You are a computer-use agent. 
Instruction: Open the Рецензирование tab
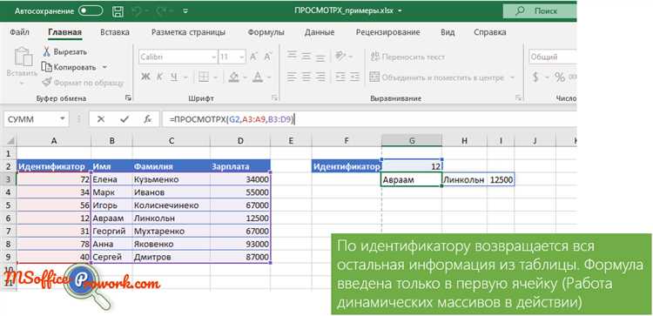click(387, 32)
